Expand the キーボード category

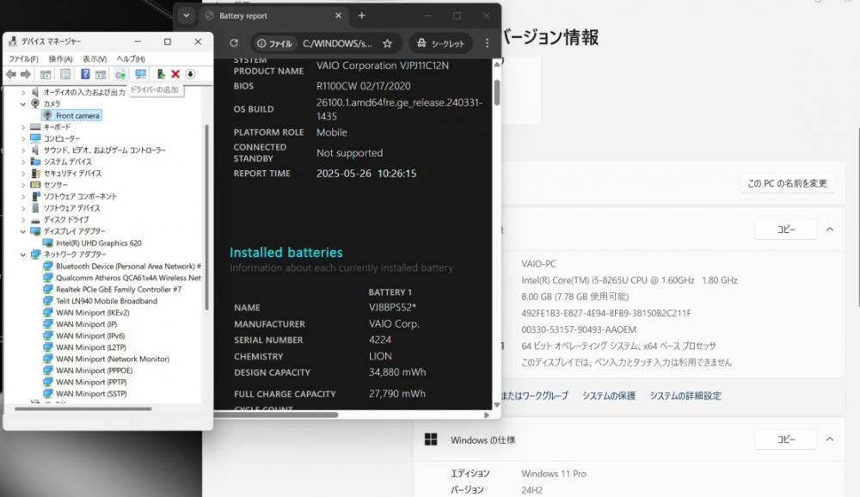(x=23, y=126)
